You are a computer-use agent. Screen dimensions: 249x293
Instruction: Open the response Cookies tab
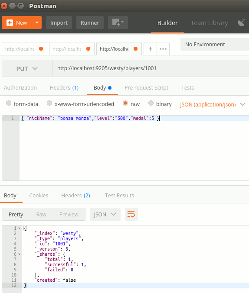tap(39, 196)
